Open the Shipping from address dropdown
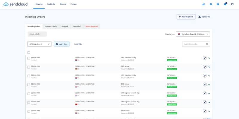The image size is (239, 119). point(193,34)
